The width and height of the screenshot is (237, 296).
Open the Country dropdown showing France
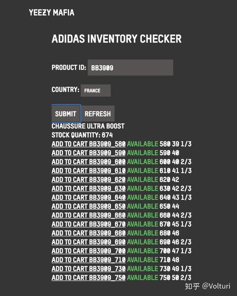96,90
